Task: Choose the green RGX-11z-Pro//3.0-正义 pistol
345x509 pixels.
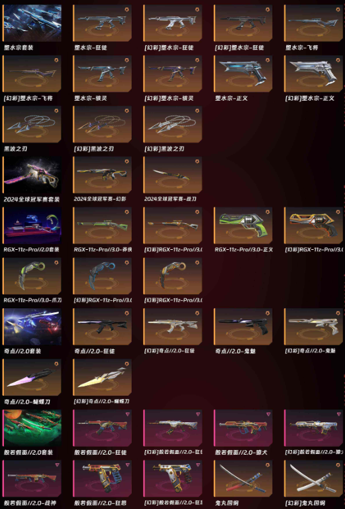Action: click(x=243, y=225)
